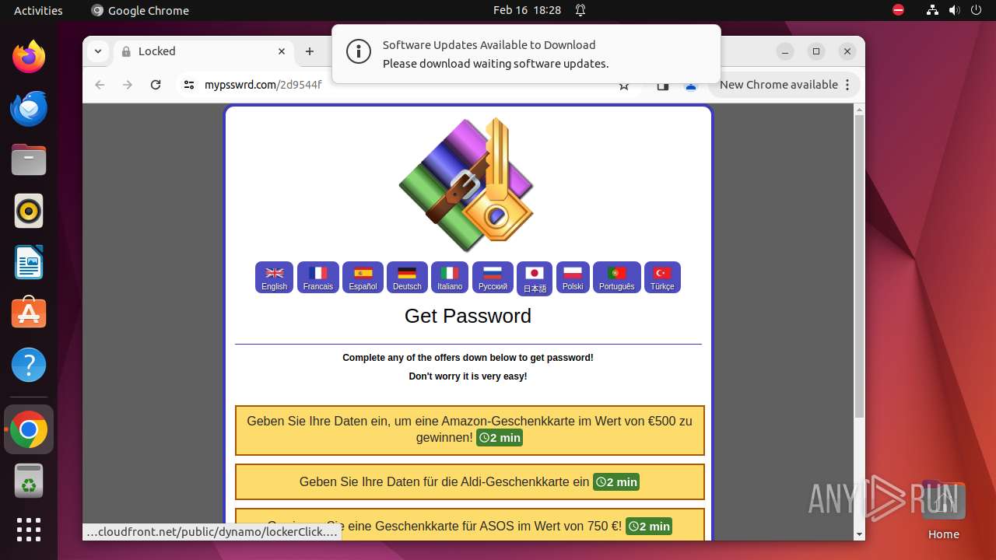
Task: Click the WinRAR key logo image
Action: (467, 185)
